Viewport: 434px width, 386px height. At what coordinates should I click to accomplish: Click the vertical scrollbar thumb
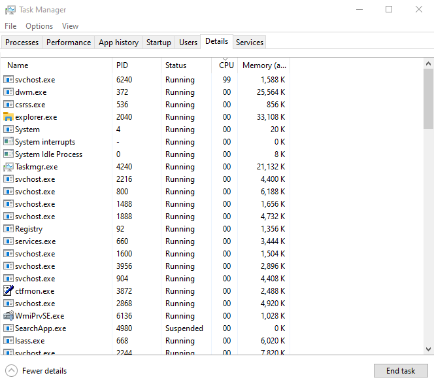click(x=428, y=99)
